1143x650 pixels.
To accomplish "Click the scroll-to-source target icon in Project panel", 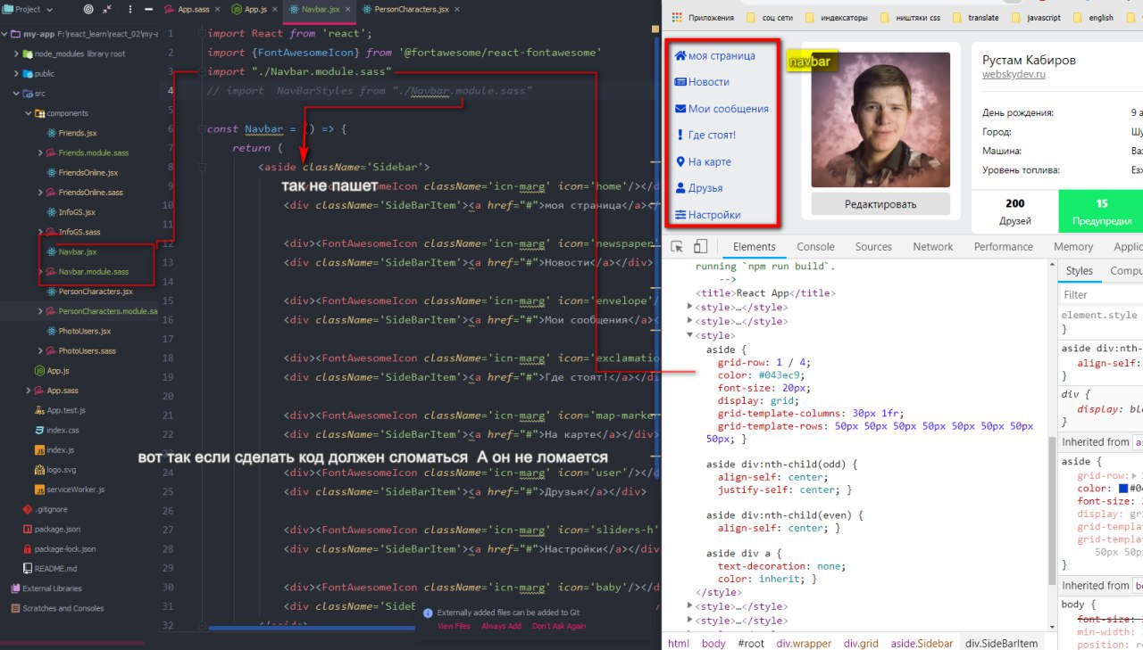I will 88,9.
